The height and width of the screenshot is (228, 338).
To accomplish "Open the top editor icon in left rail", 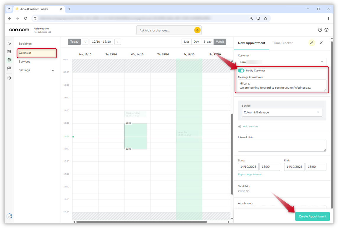I will tap(9, 43).
